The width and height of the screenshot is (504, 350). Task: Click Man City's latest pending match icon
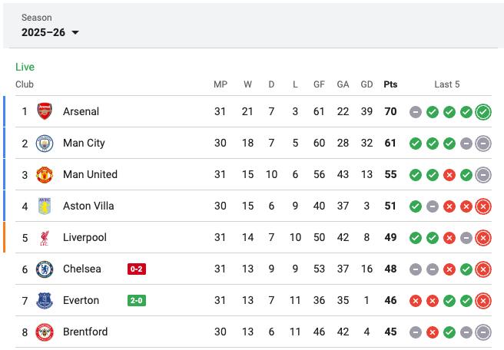coord(483,143)
